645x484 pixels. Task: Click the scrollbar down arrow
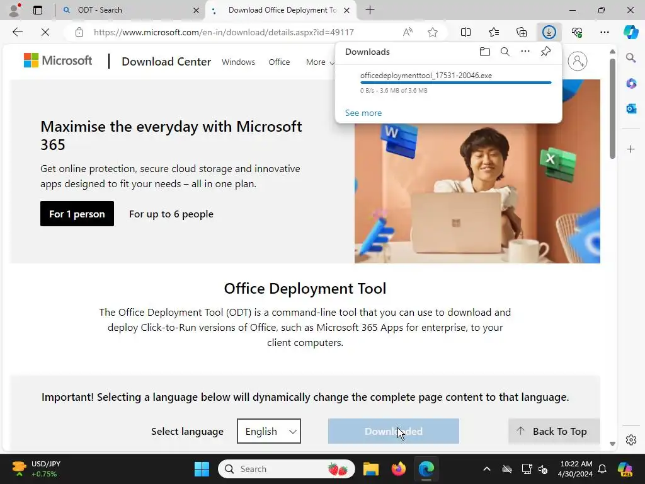612,444
